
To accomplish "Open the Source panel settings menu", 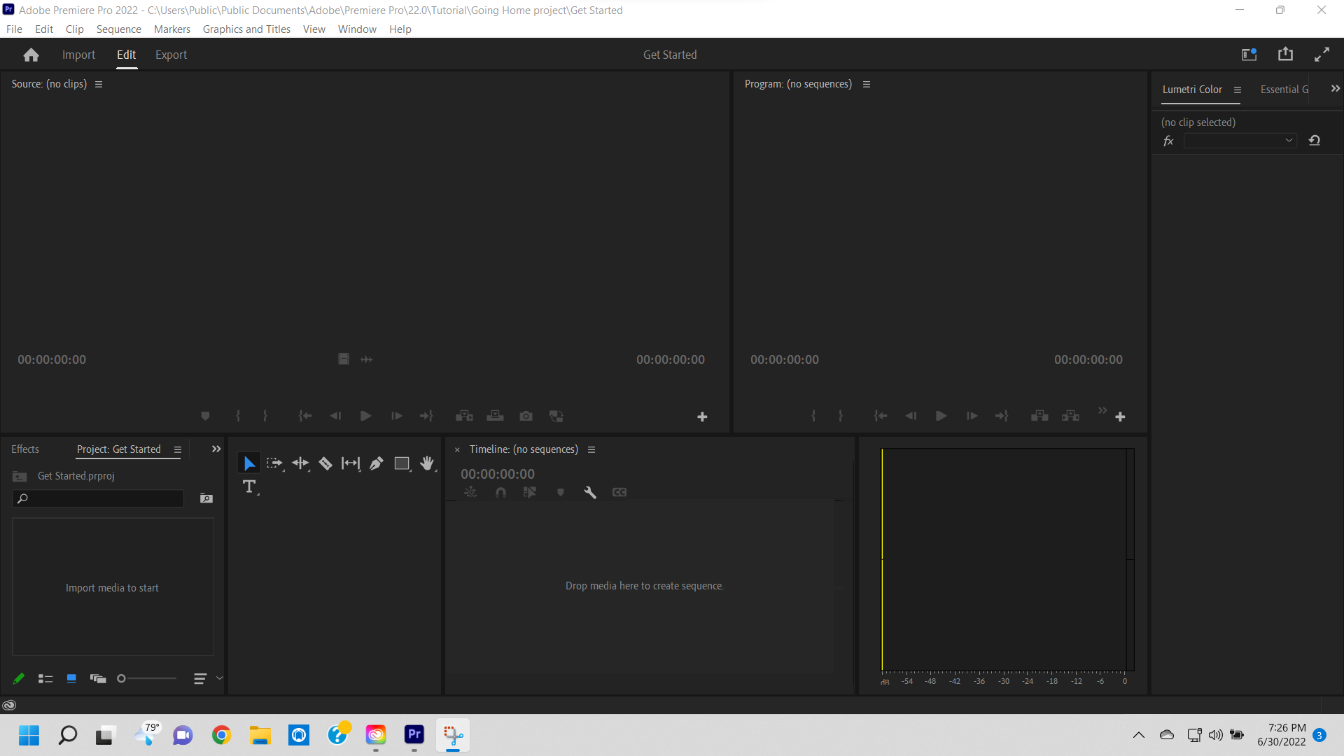I will [x=98, y=83].
